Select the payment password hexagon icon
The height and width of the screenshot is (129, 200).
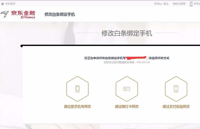(x=176, y=89)
